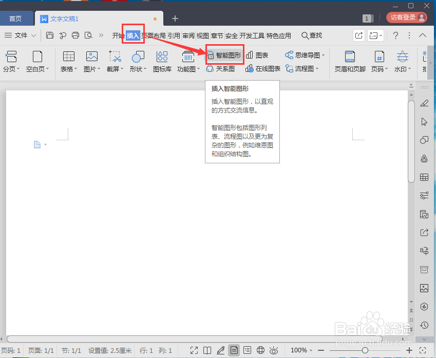Insert a picture (图片)
This screenshot has width=436, height=358.
92,62
